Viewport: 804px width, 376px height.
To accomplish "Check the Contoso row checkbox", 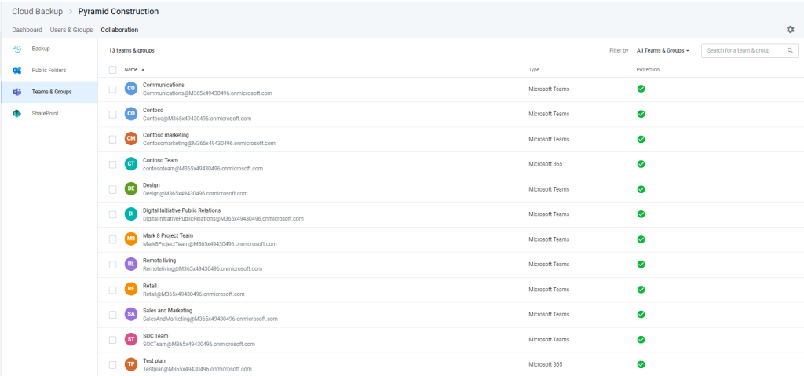I will click(x=113, y=115).
